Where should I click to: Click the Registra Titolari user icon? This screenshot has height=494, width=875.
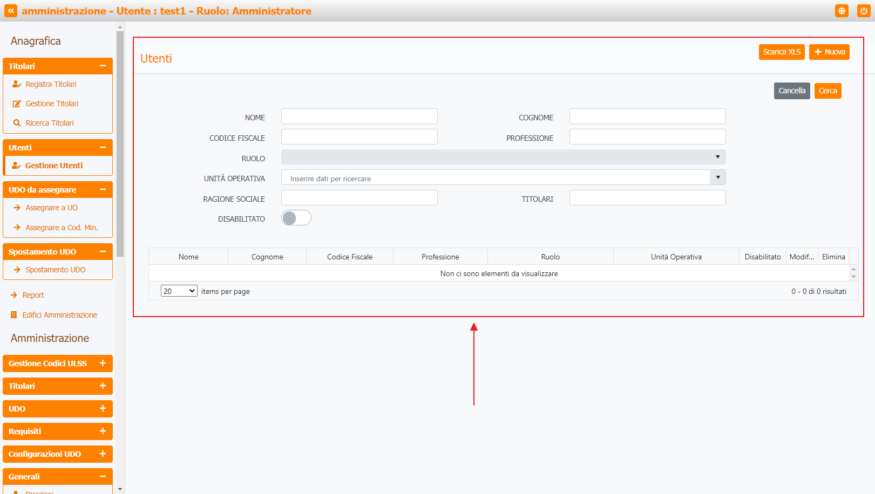click(x=17, y=84)
